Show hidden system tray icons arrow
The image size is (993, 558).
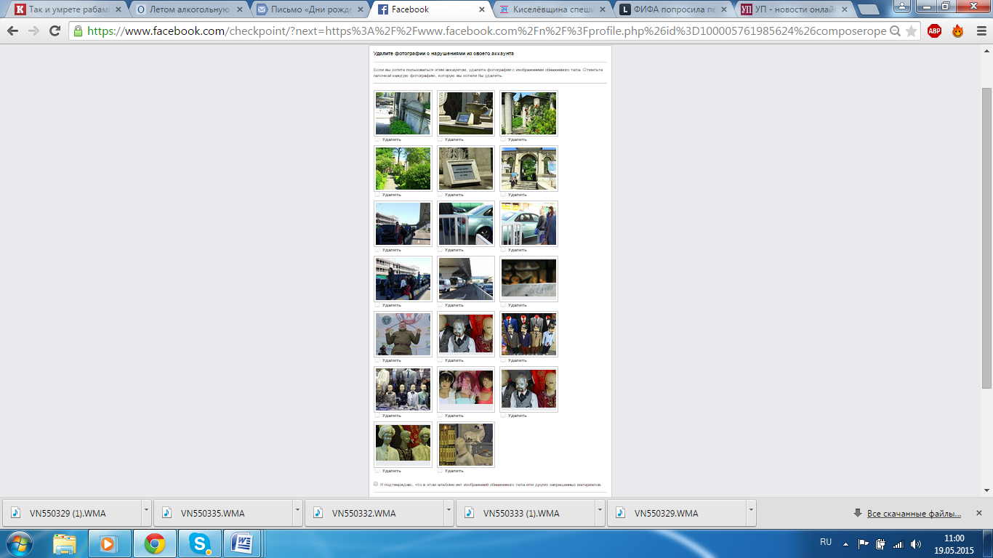(x=845, y=543)
